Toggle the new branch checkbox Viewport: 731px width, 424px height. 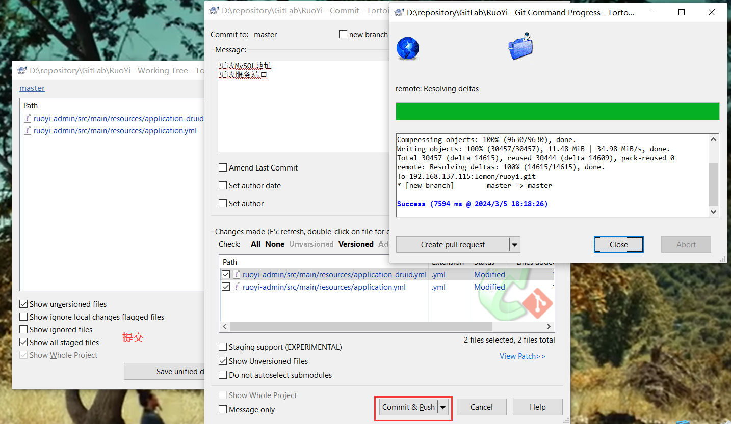click(343, 35)
